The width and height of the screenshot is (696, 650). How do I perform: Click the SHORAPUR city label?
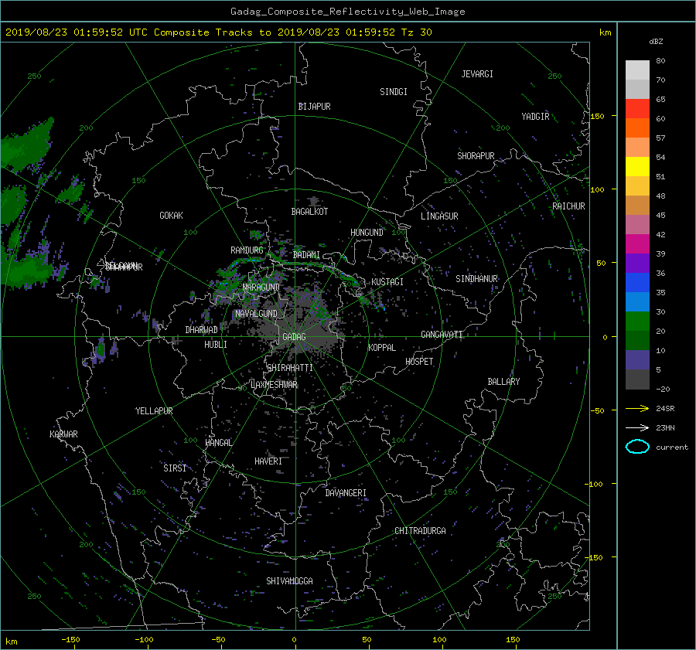(x=476, y=156)
